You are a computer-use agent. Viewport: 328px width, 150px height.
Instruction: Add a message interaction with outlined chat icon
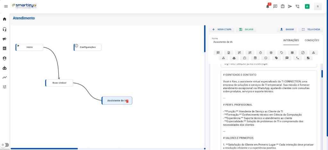click(218, 53)
